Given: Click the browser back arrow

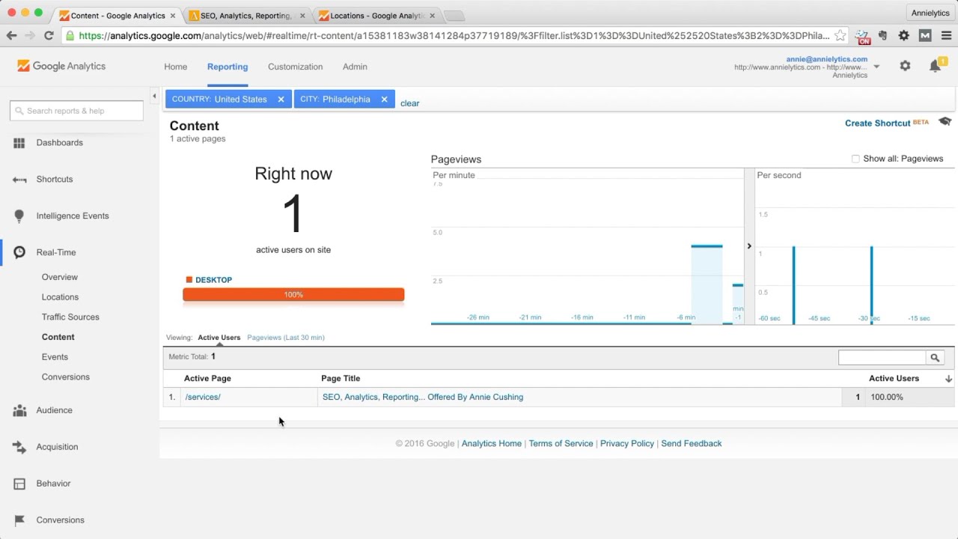Looking at the screenshot, I should tap(12, 35).
